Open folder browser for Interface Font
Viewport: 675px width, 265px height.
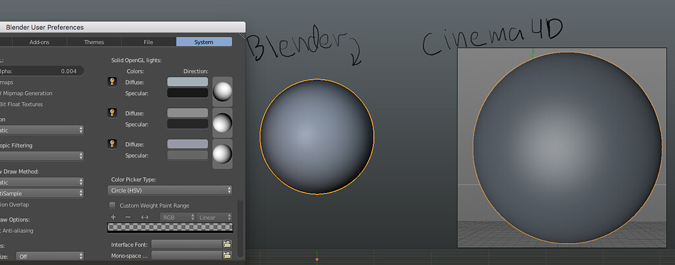pos(227,244)
